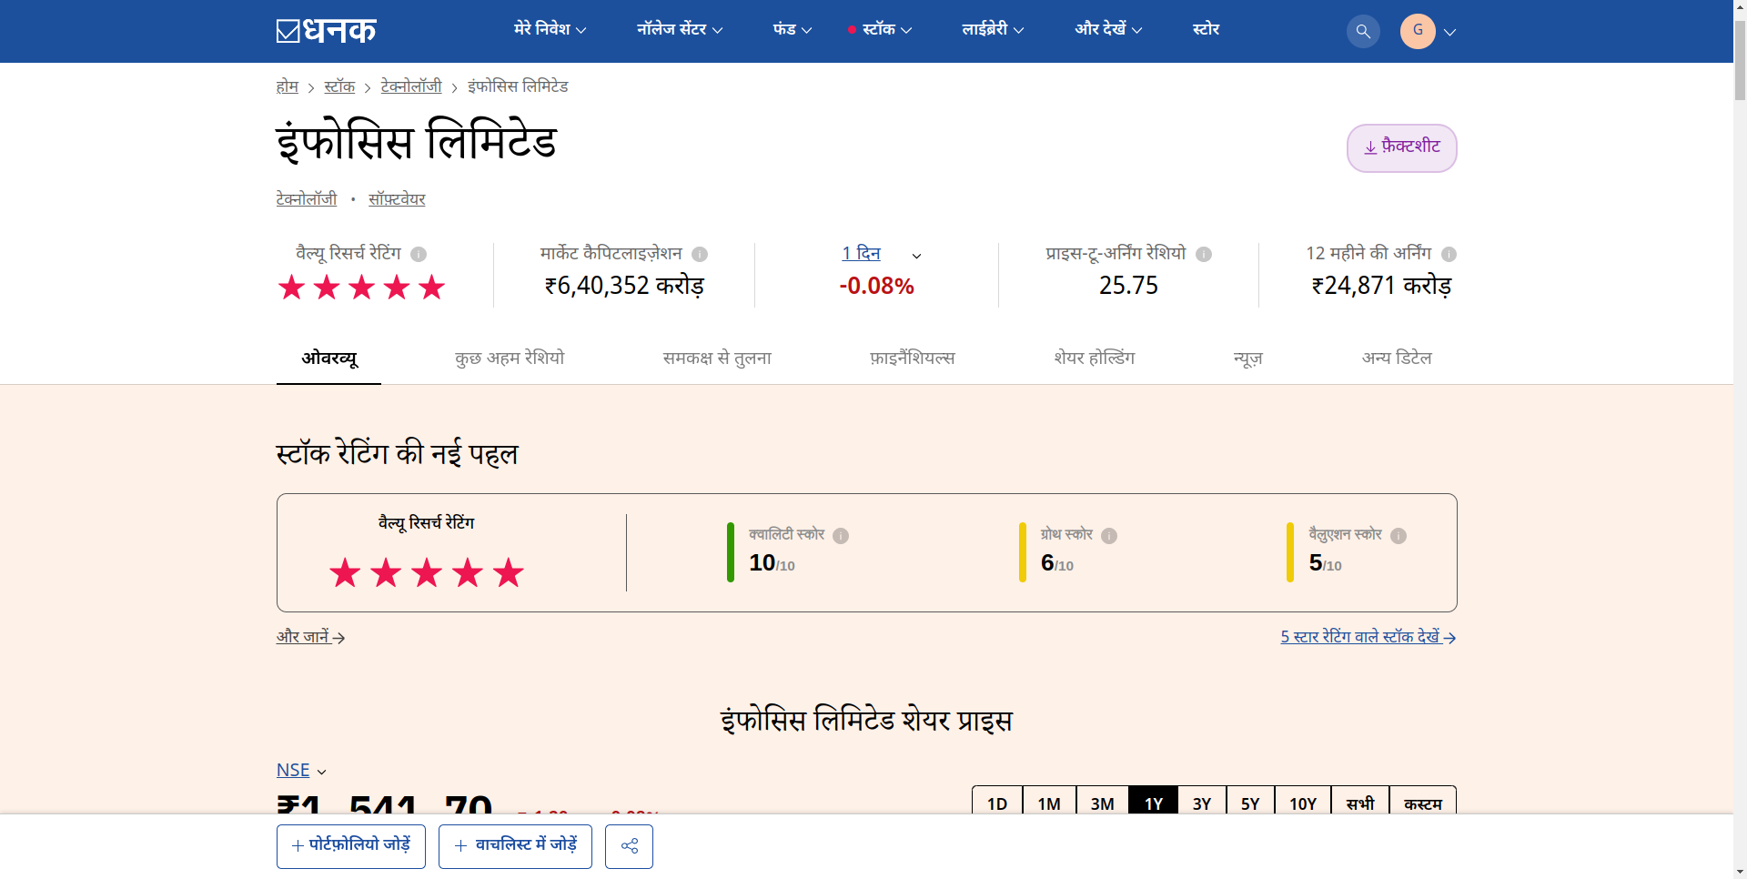Switch to the फ़ाइनैंशियल्स tab
The height and width of the screenshot is (879, 1747).
coord(912,359)
